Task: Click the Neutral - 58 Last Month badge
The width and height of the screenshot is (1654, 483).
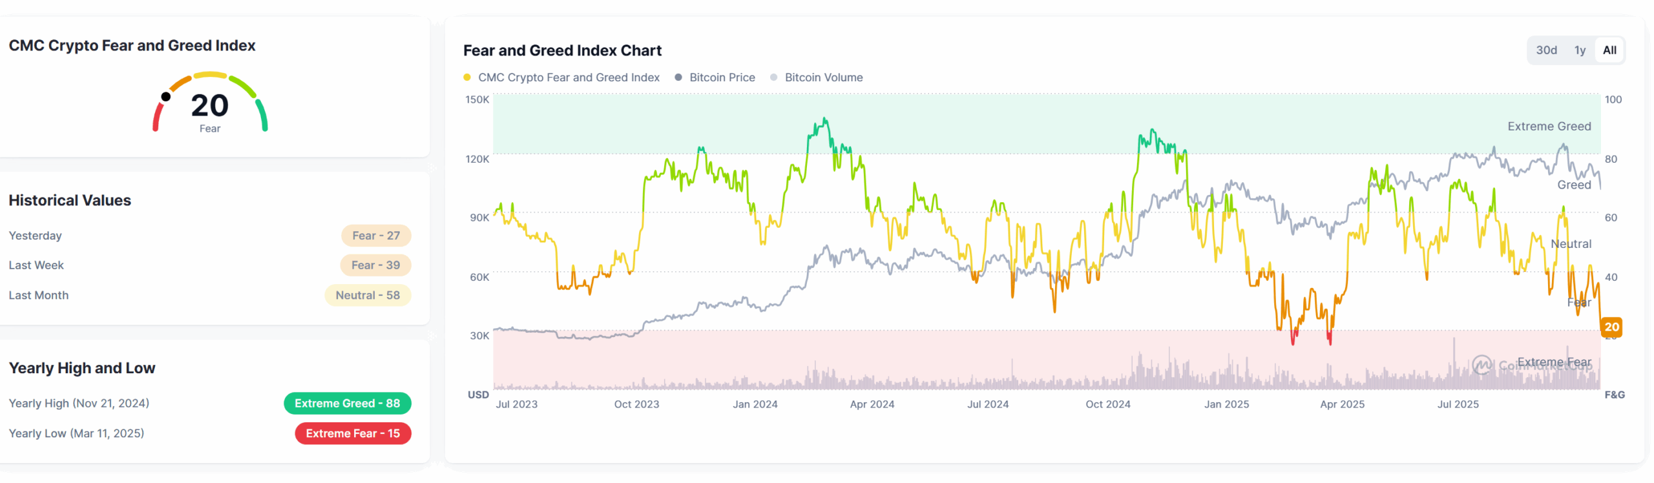Action: click(x=368, y=295)
